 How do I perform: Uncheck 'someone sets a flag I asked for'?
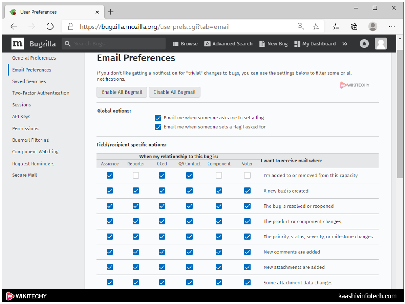[158, 127]
